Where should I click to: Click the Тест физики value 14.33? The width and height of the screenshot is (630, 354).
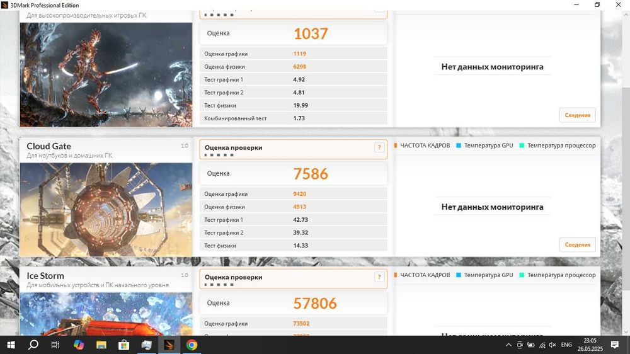301,246
